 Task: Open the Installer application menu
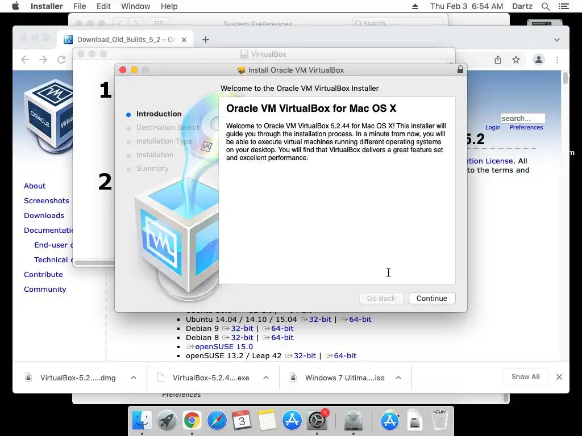pyautogui.click(x=47, y=6)
